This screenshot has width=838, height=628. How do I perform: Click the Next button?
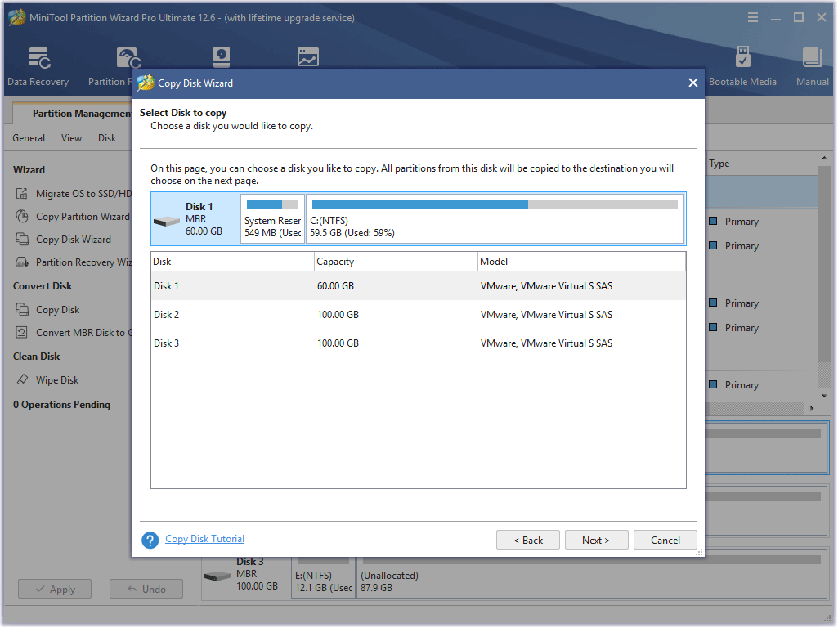point(596,541)
